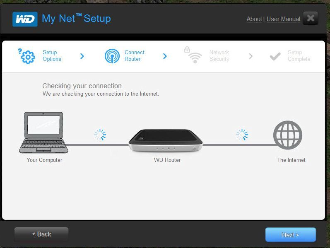330x248 pixels.
Task: Click the loading spinner between router and Internet
Action: click(242, 135)
